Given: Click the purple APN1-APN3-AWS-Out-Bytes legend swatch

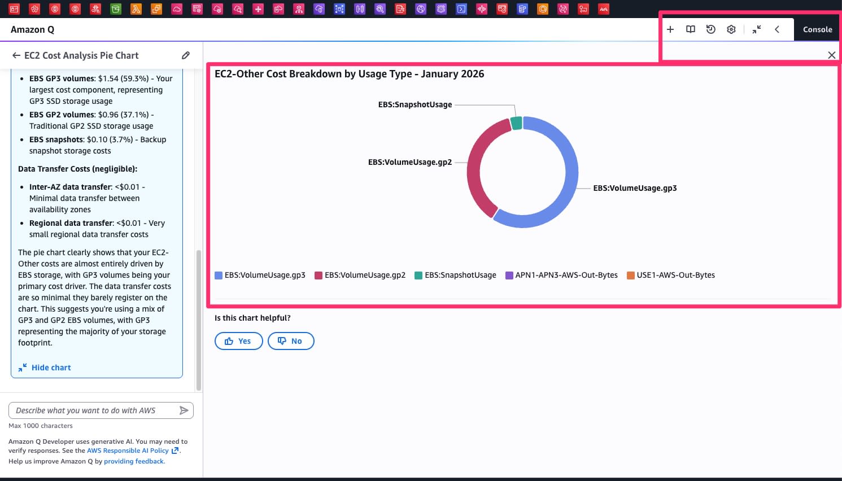Looking at the screenshot, I should [509, 276].
